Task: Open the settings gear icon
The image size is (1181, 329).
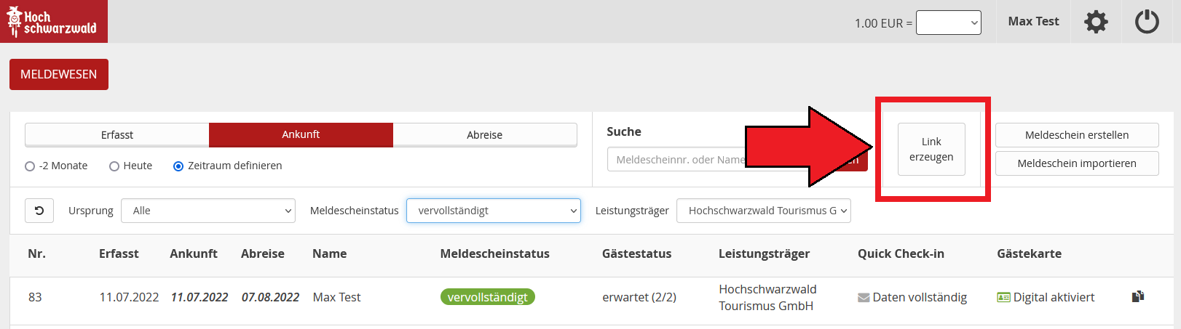Action: pos(1096,22)
